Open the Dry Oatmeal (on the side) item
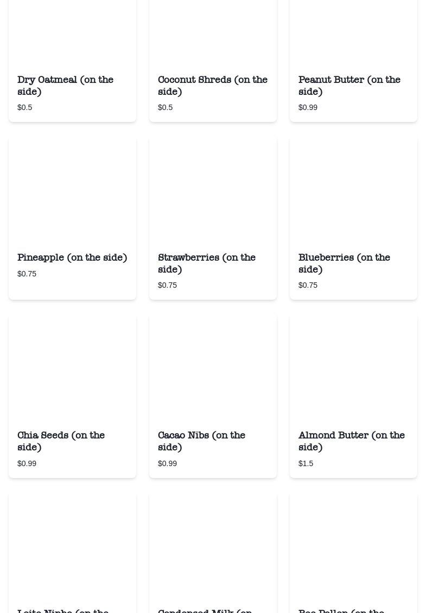 click(65, 86)
